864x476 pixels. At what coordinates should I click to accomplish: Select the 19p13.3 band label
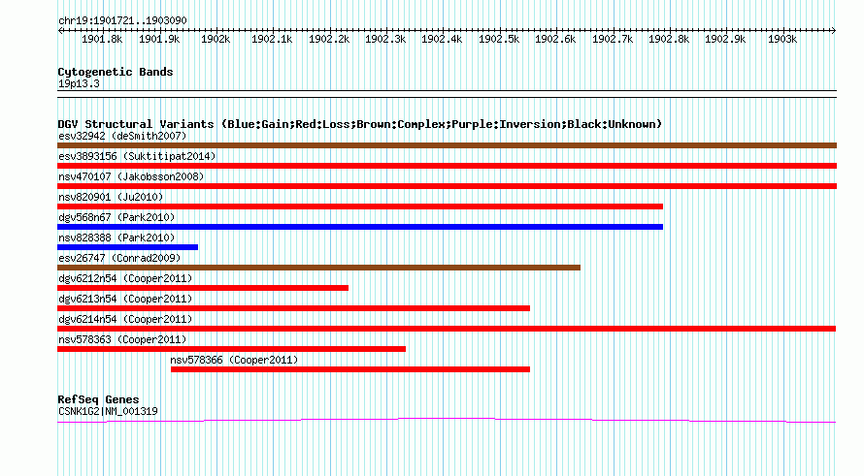(x=79, y=83)
